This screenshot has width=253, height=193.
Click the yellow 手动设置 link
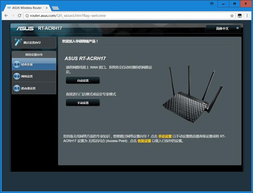pyautogui.click(x=165, y=136)
